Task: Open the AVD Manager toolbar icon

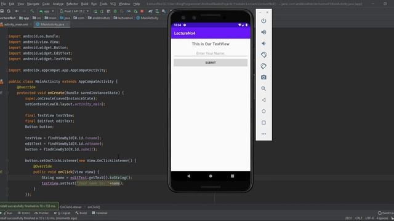Action: 157,11
